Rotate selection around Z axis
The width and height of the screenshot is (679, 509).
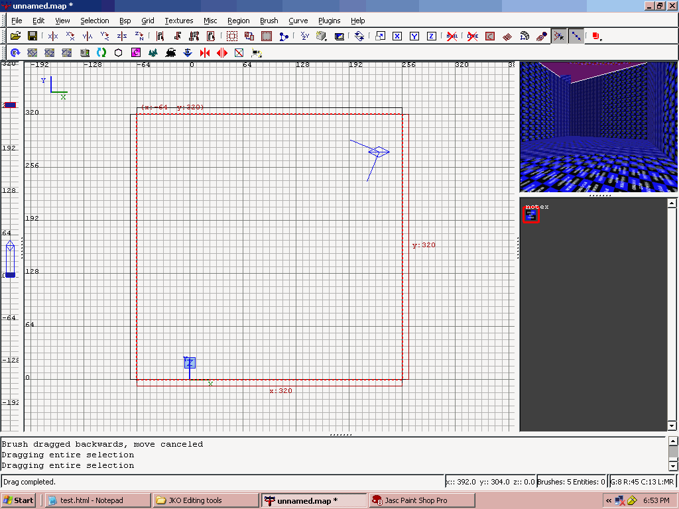click(139, 36)
